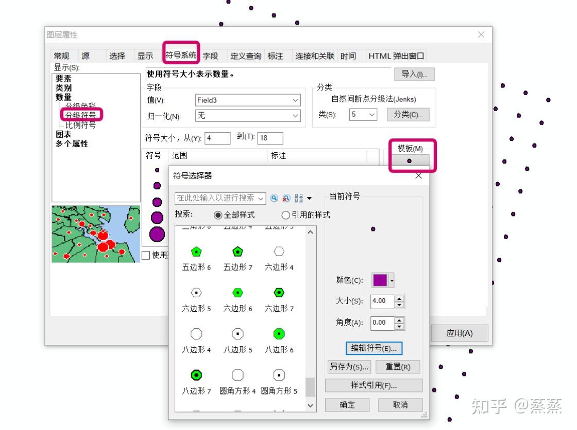Select the 五边形 7 symbol
Image resolution: width=577 pixels, height=430 pixels.
pos(237,251)
